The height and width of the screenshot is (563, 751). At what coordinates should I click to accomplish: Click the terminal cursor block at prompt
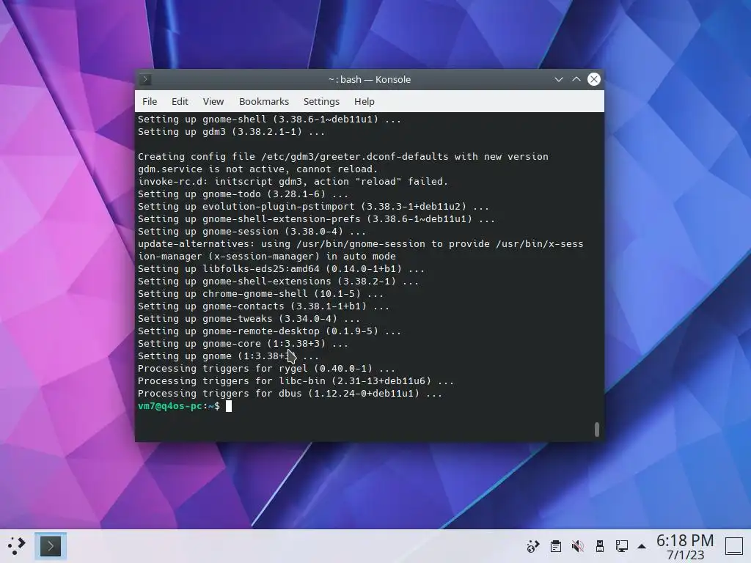tap(229, 406)
